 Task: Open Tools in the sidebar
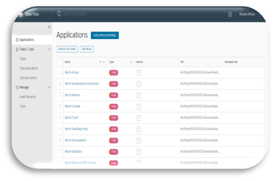(23, 106)
